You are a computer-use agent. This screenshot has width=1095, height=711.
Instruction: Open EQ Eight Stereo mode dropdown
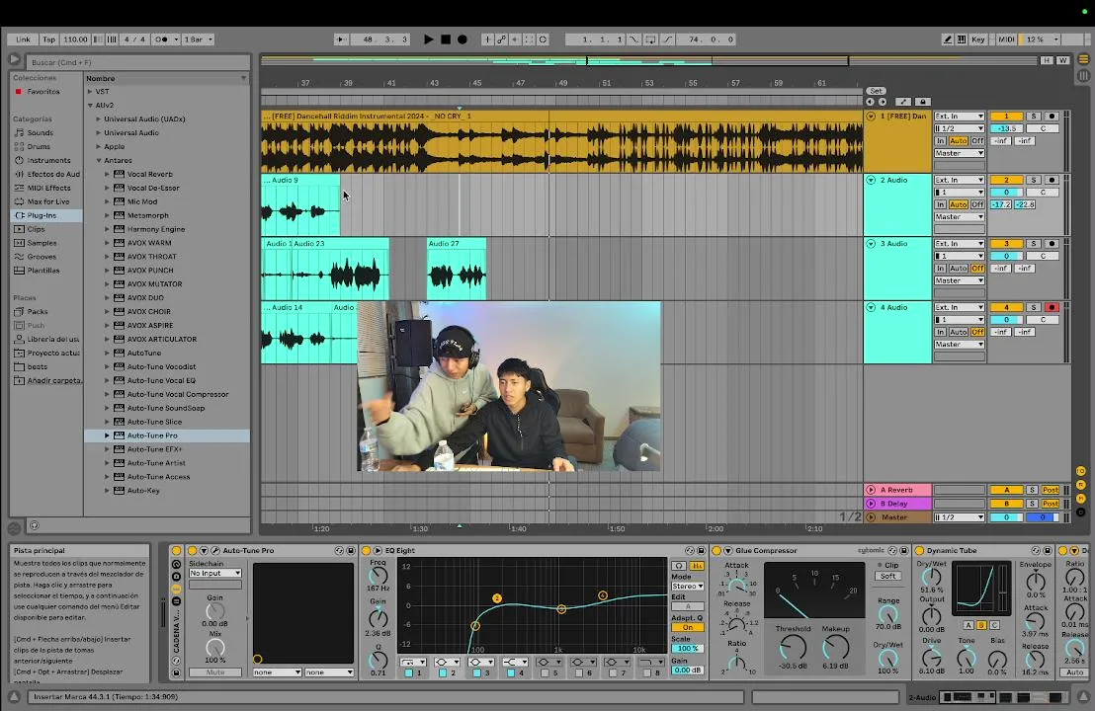[687, 587]
